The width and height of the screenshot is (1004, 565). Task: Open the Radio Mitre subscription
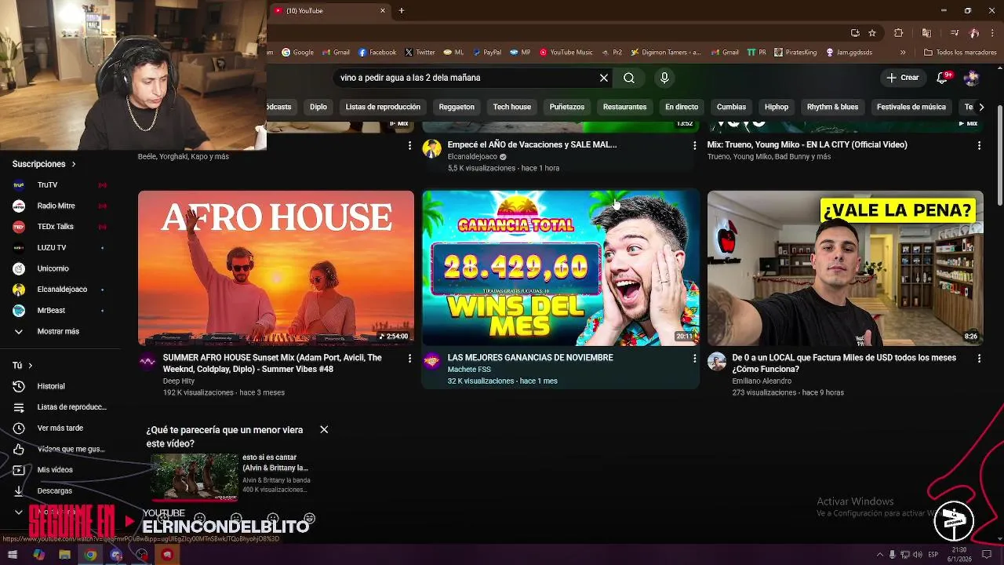click(x=60, y=206)
